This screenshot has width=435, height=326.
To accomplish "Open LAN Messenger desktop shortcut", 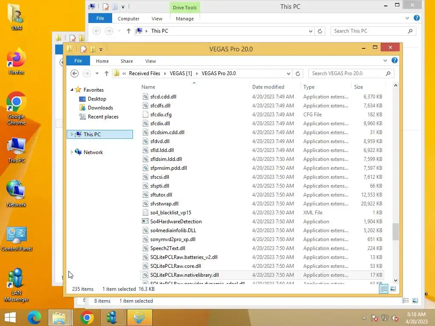I will pyautogui.click(x=16, y=285).
